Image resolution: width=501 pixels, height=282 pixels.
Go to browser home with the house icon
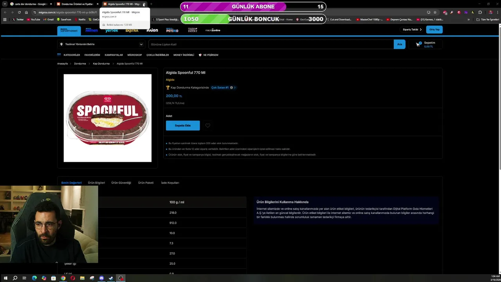click(x=26, y=12)
